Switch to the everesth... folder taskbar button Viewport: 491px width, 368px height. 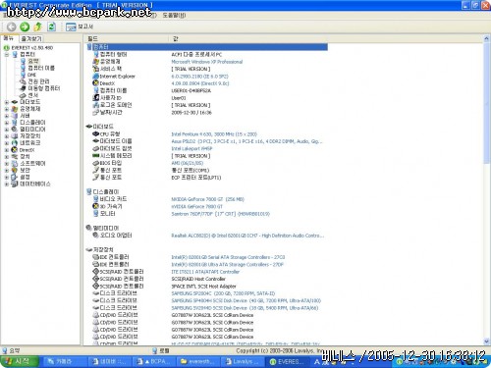pyautogui.click(x=198, y=362)
